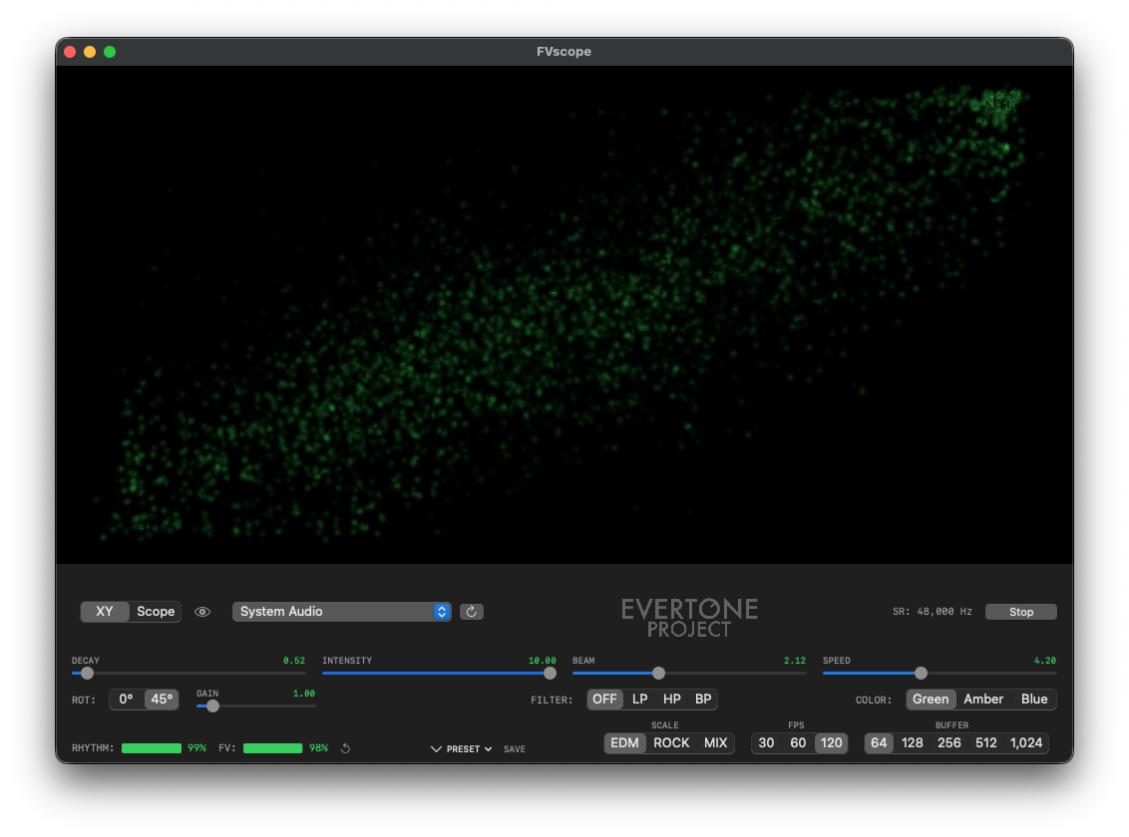The width and height of the screenshot is (1129, 837).
Task: Select the XY display mode
Action: point(105,612)
